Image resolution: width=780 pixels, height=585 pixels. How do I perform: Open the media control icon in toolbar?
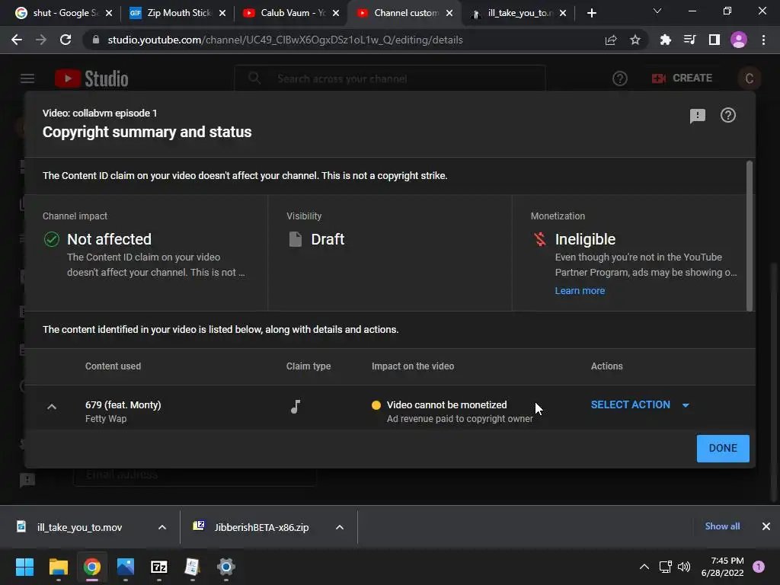click(689, 40)
